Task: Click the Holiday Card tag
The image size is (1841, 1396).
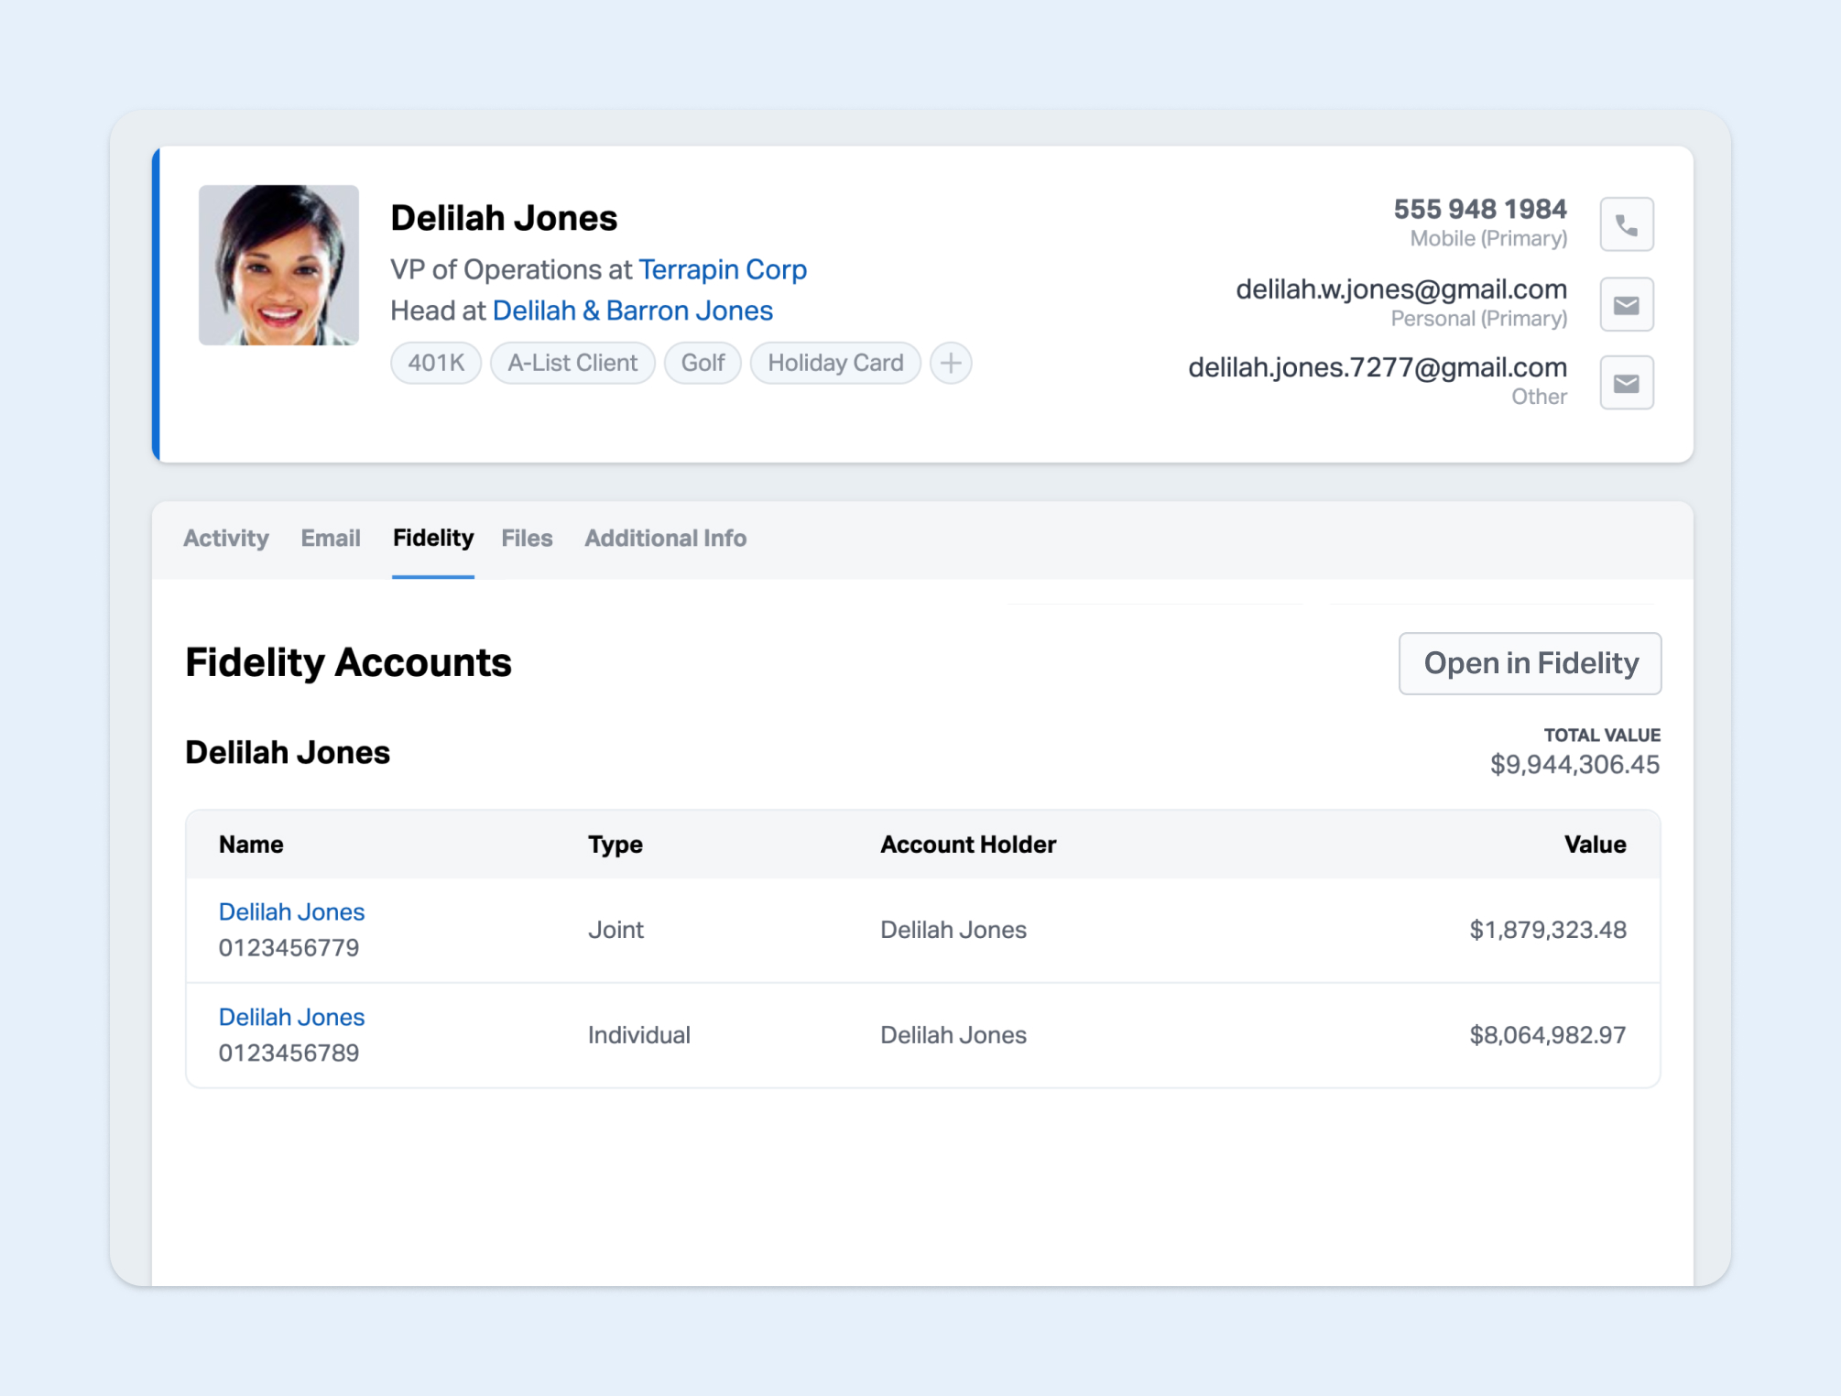Action: [x=835, y=364]
